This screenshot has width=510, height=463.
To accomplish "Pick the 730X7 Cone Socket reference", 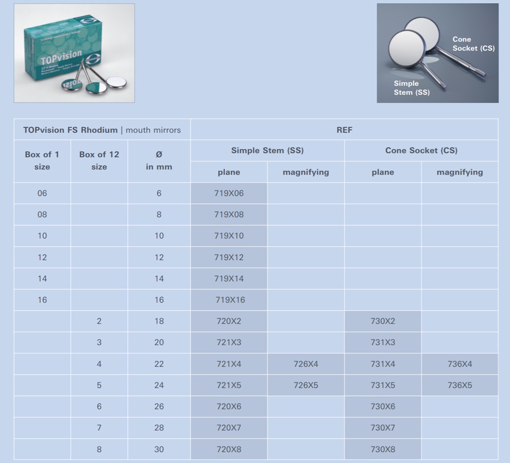I will pos(383,428).
